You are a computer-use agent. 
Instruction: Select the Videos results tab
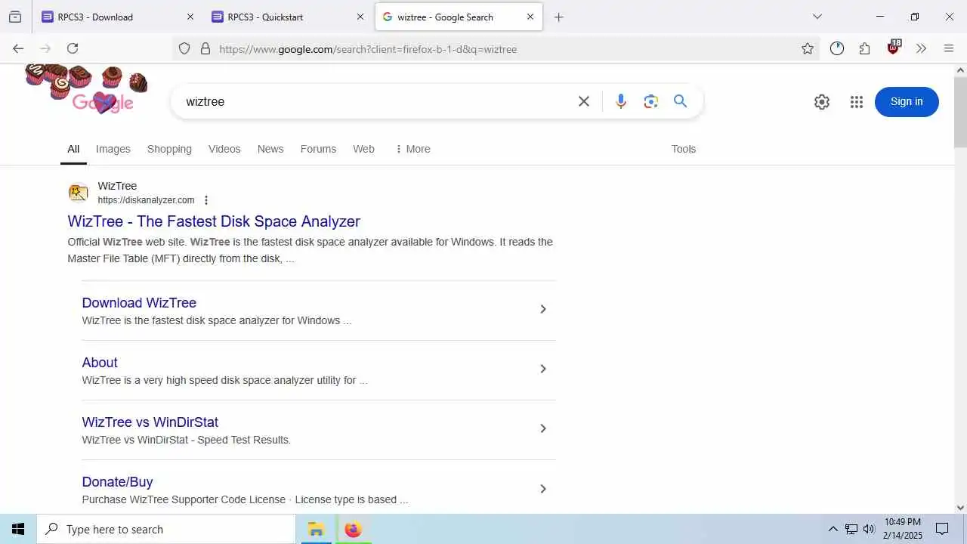click(224, 149)
